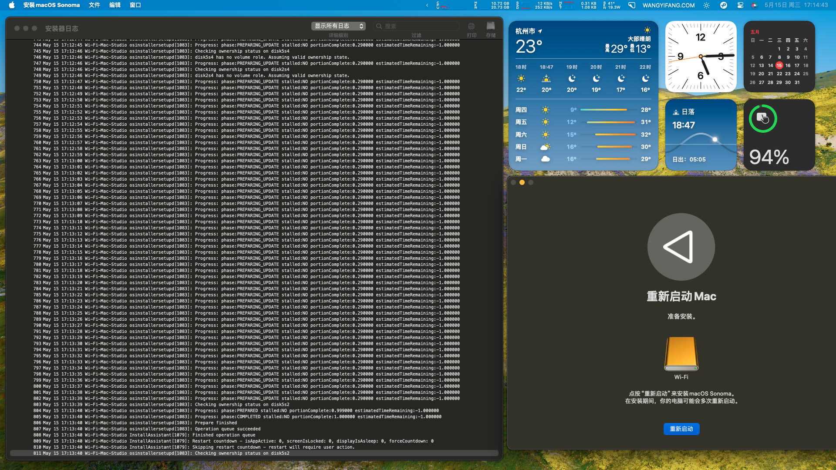Open the 窗口 menu
This screenshot has width=836, height=470.
pos(135,5)
